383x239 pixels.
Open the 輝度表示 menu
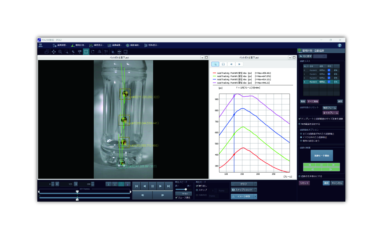[96, 45]
